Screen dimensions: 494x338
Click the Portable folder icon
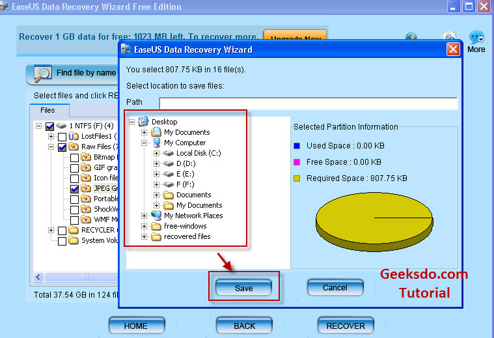[86, 199]
